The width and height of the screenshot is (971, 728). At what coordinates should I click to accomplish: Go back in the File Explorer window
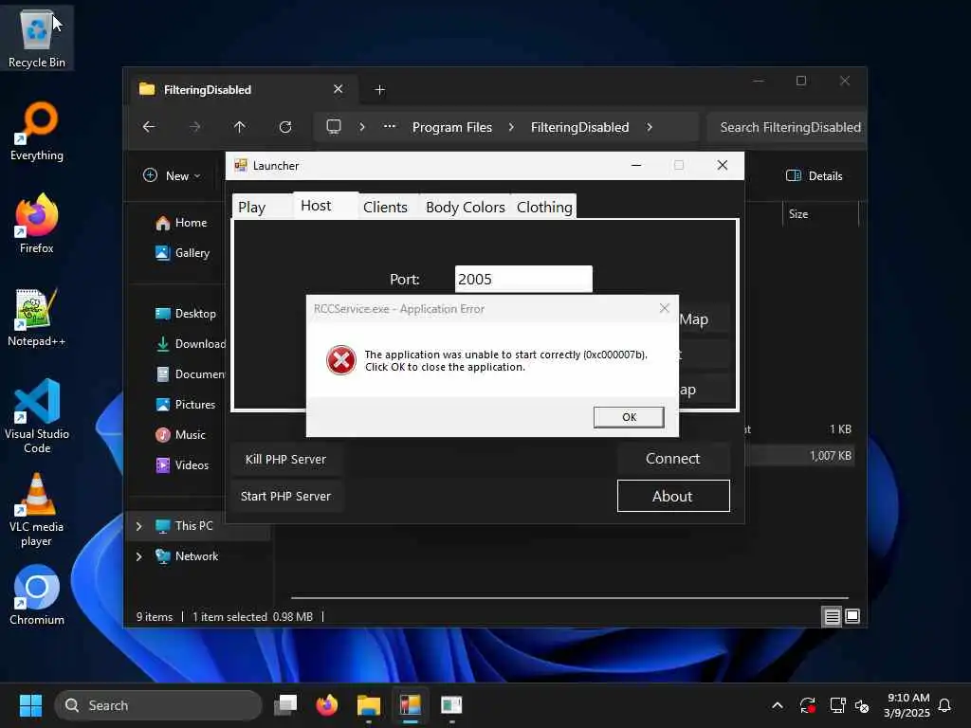coord(149,127)
